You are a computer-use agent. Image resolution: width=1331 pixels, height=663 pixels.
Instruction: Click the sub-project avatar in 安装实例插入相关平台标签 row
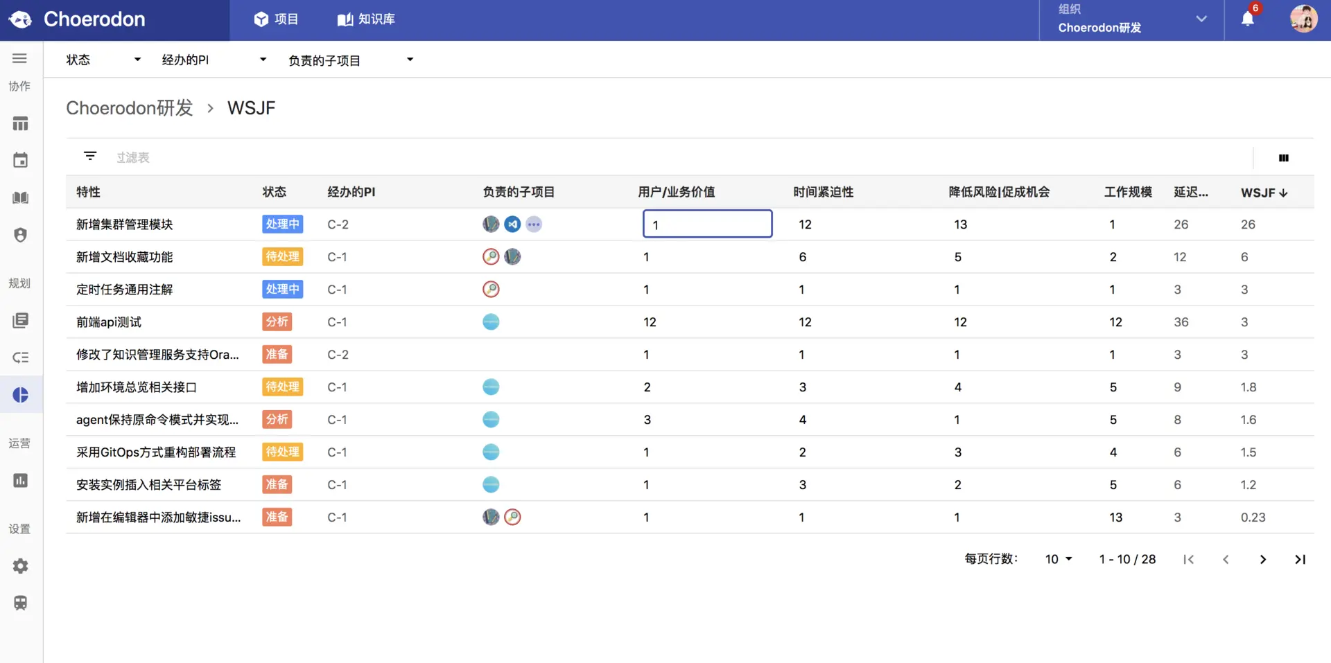pos(491,485)
